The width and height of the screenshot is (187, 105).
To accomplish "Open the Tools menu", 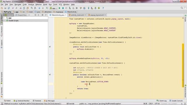I will coord(55,5).
